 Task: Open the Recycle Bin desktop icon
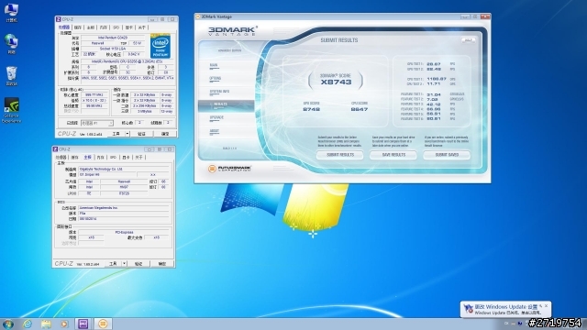click(11, 76)
